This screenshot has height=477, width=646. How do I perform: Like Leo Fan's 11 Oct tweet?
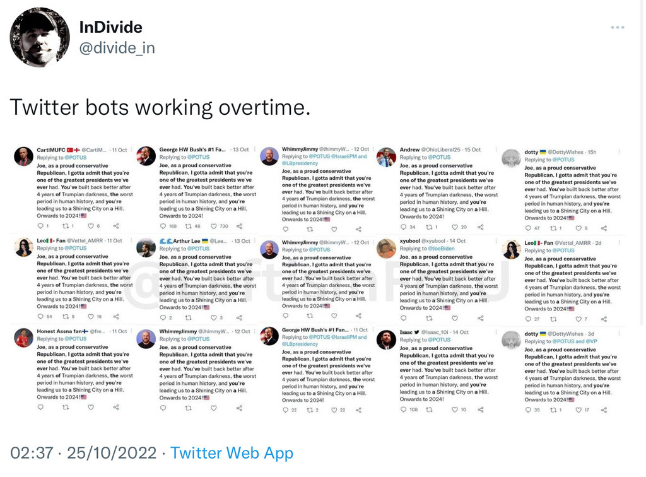[x=91, y=316]
